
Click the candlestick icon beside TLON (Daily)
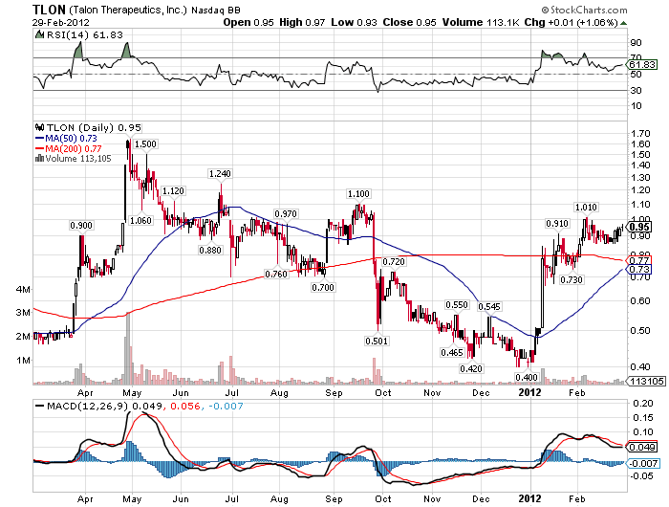pos(40,127)
